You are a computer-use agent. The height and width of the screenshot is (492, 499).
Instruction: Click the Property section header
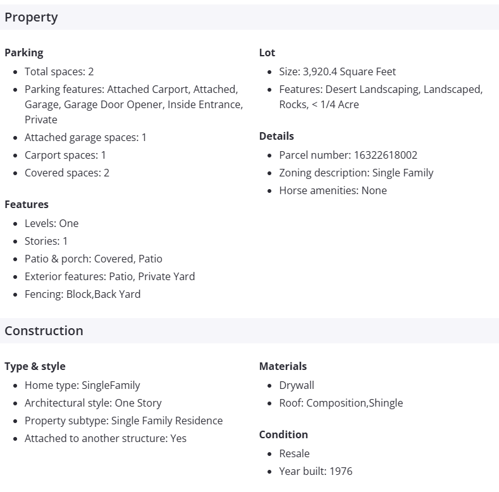pos(31,17)
